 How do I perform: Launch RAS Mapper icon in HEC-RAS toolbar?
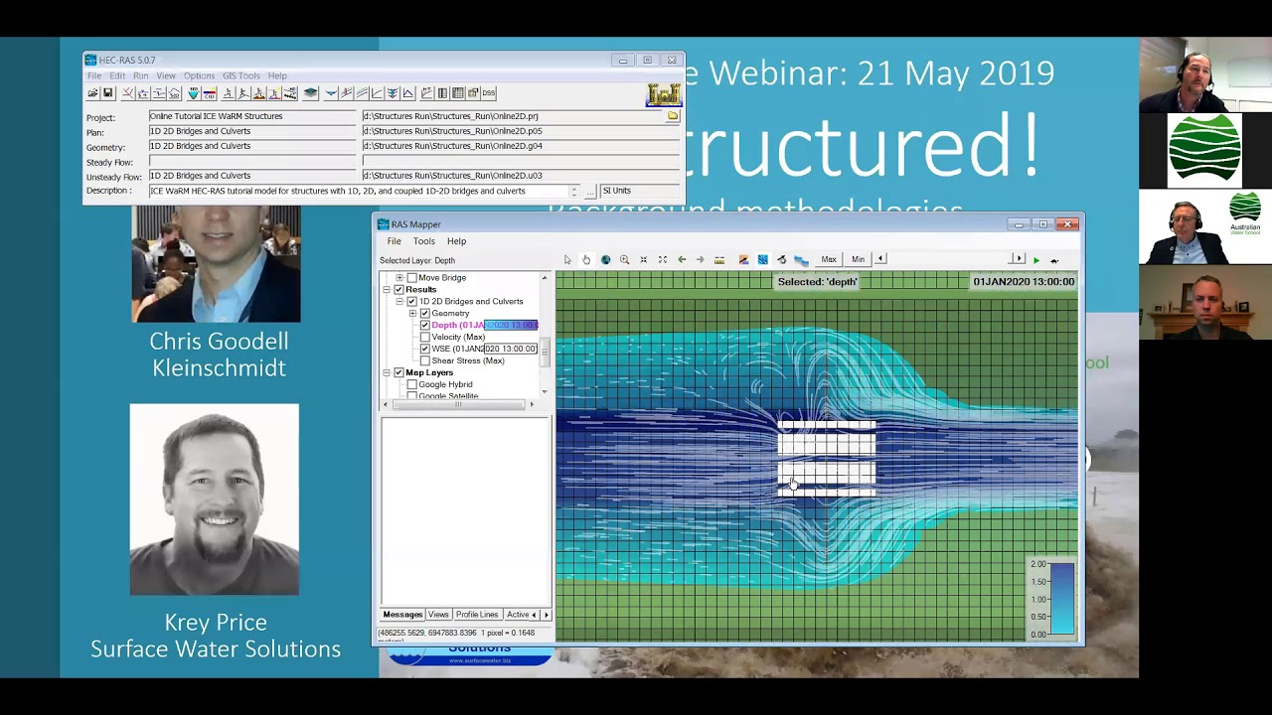[311, 93]
